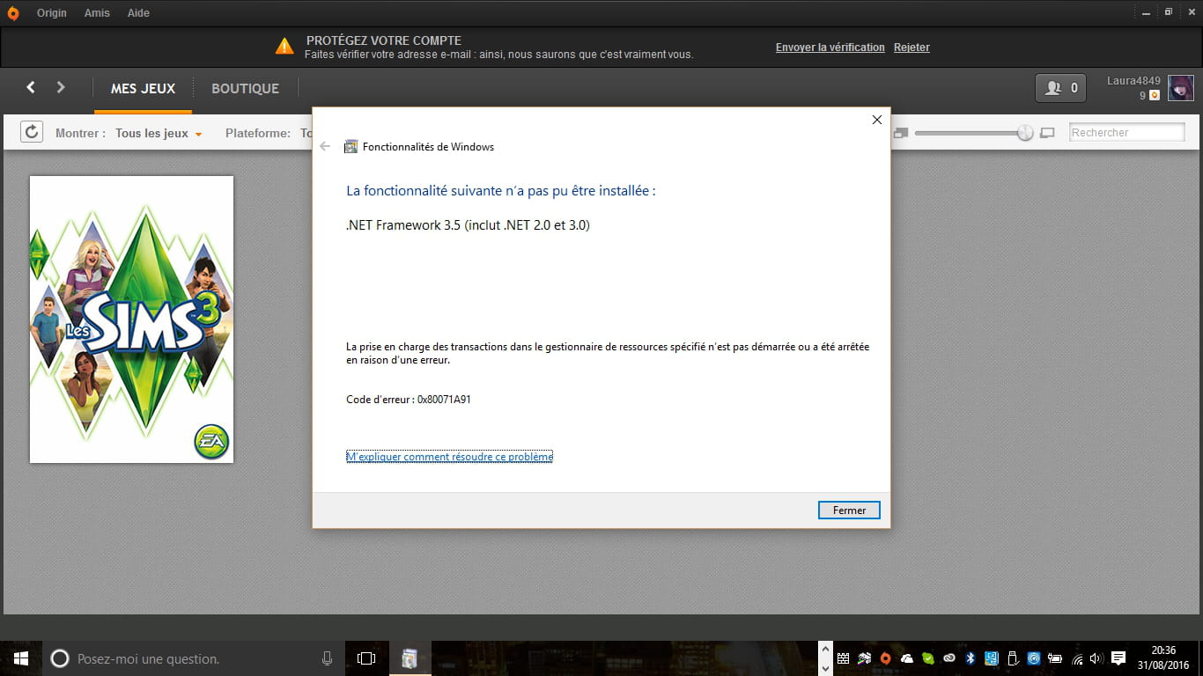Image resolution: width=1203 pixels, height=676 pixels.
Task: Click the large tiles icon right of slider
Action: click(x=1047, y=133)
